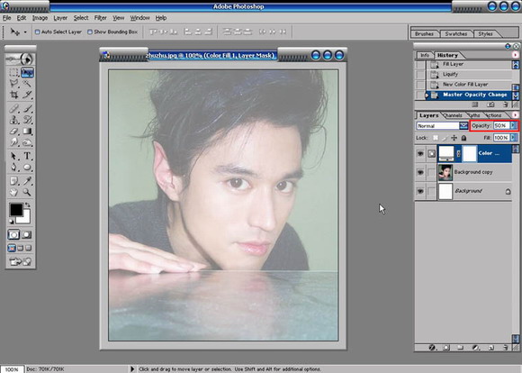Select the Hand tool

[x=14, y=192]
